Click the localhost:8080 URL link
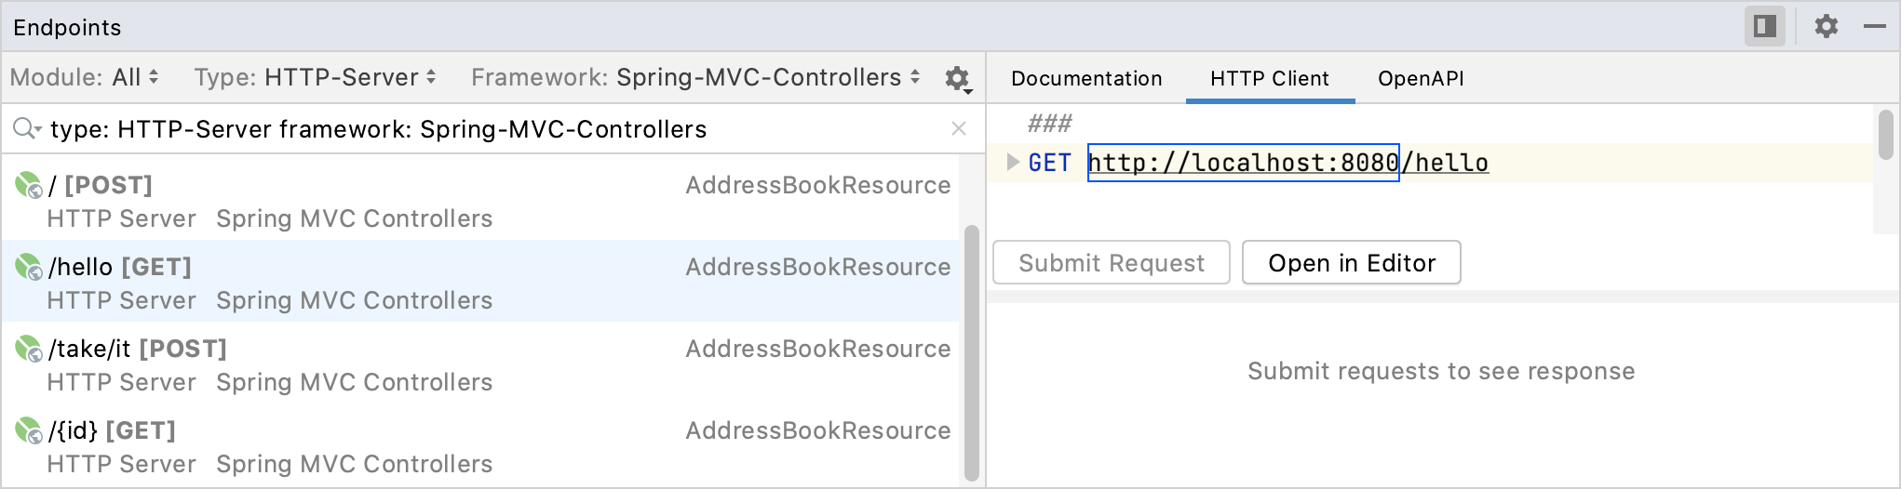The image size is (1901, 489). [1243, 163]
